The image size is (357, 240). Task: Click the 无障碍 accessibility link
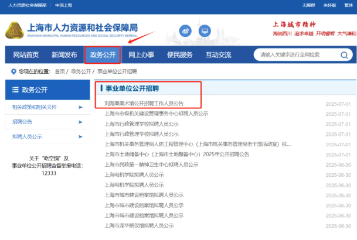click(308, 4)
